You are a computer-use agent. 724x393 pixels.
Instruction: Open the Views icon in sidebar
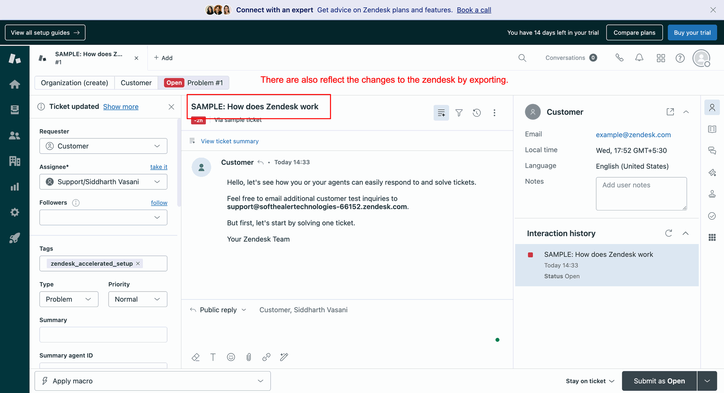pyautogui.click(x=15, y=110)
